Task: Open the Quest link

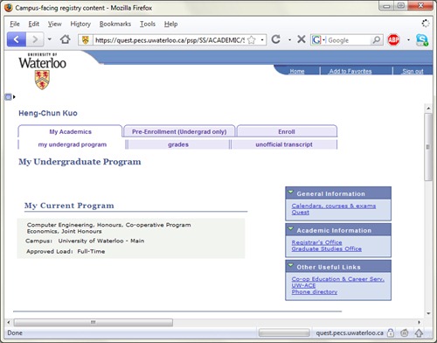Action: 301,213
